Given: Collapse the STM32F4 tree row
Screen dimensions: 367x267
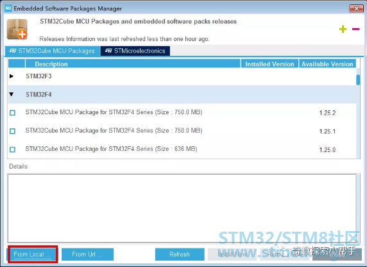Looking at the screenshot, I should (x=12, y=94).
